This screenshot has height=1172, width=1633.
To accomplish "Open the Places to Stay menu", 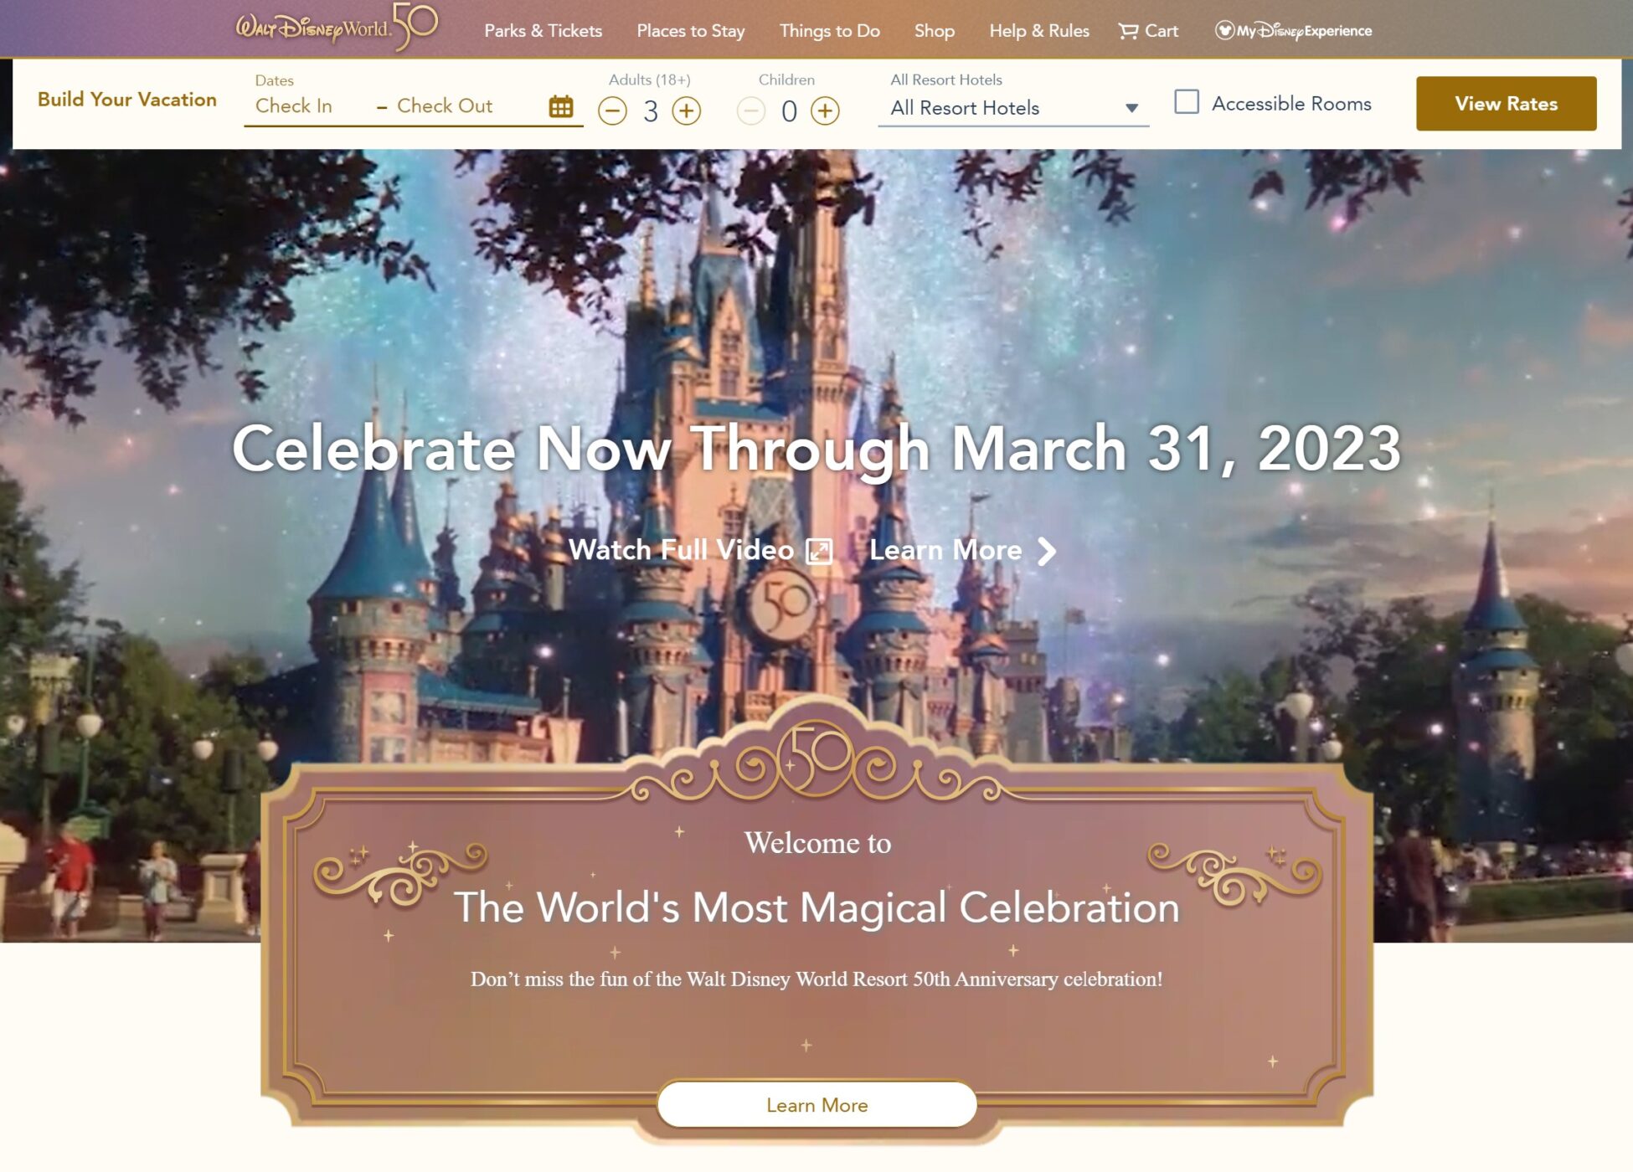I will tap(690, 31).
